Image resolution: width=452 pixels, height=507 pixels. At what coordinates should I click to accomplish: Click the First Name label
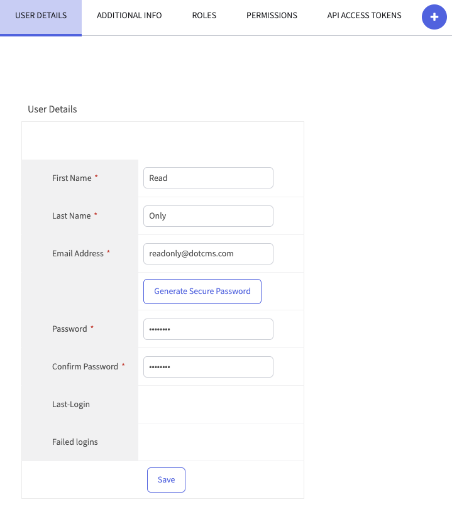click(x=72, y=178)
